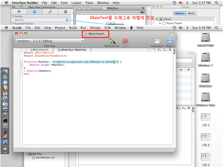The height and width of the screenshot is (167, 223).
Task: Select the Size ruler icon in inspector
Action: click(50, 12)
